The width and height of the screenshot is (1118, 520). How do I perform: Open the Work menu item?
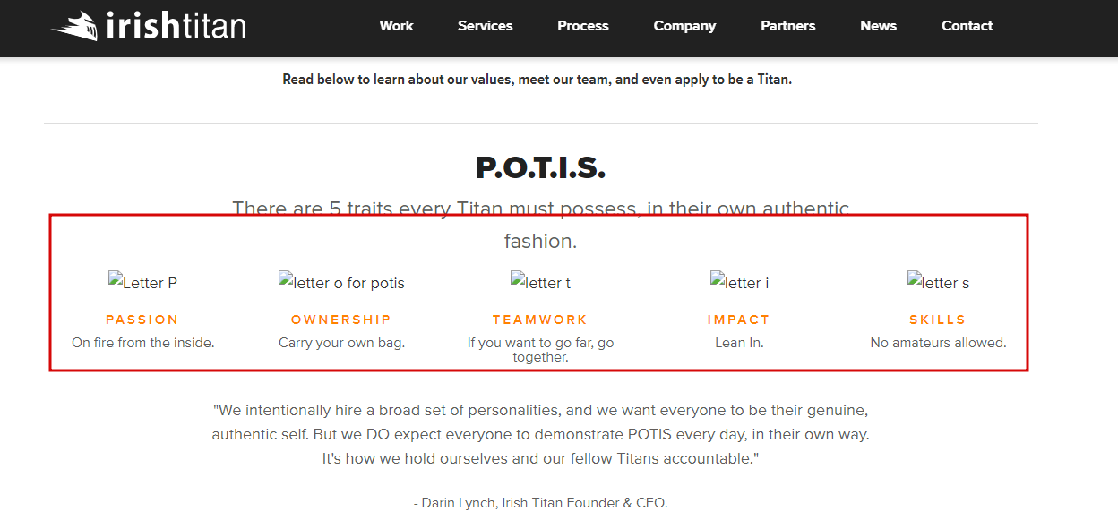(x=396, y=26)
